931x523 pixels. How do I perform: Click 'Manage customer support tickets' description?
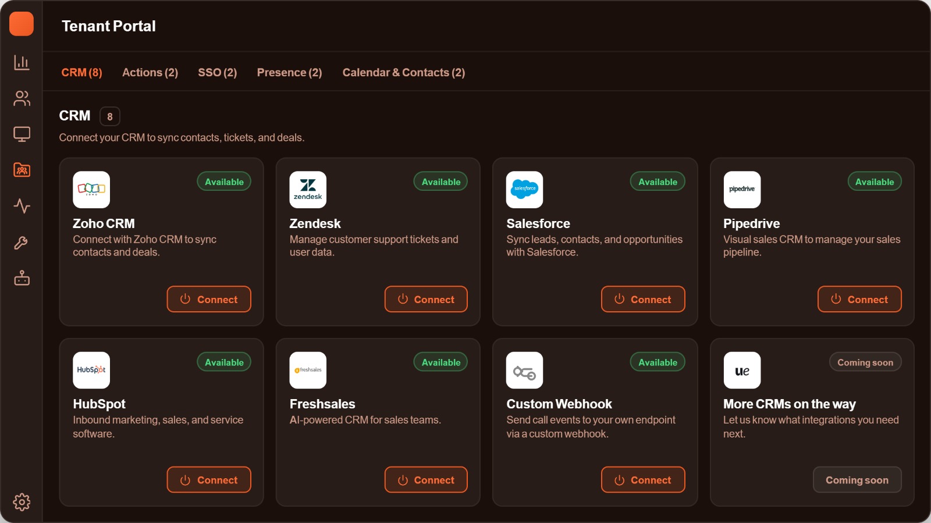coord(374,246)
